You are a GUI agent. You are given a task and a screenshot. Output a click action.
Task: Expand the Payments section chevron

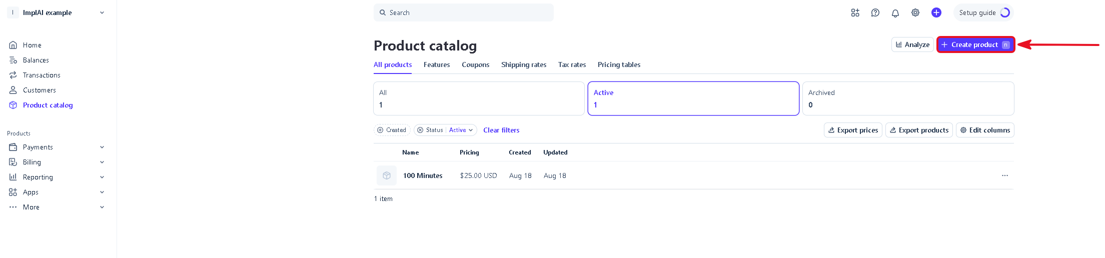[102, 147]
